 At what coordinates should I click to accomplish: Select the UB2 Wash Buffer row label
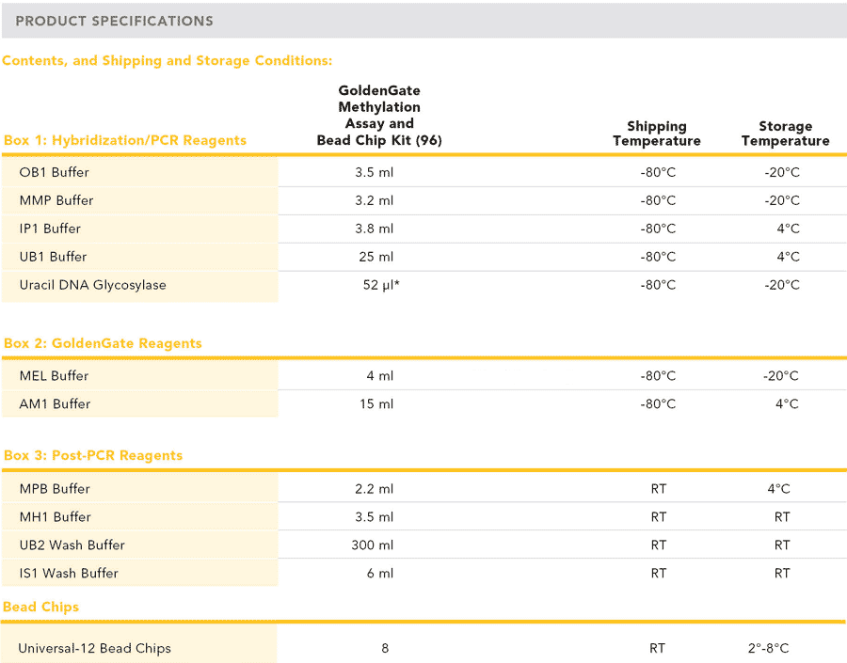pos(72,545)
